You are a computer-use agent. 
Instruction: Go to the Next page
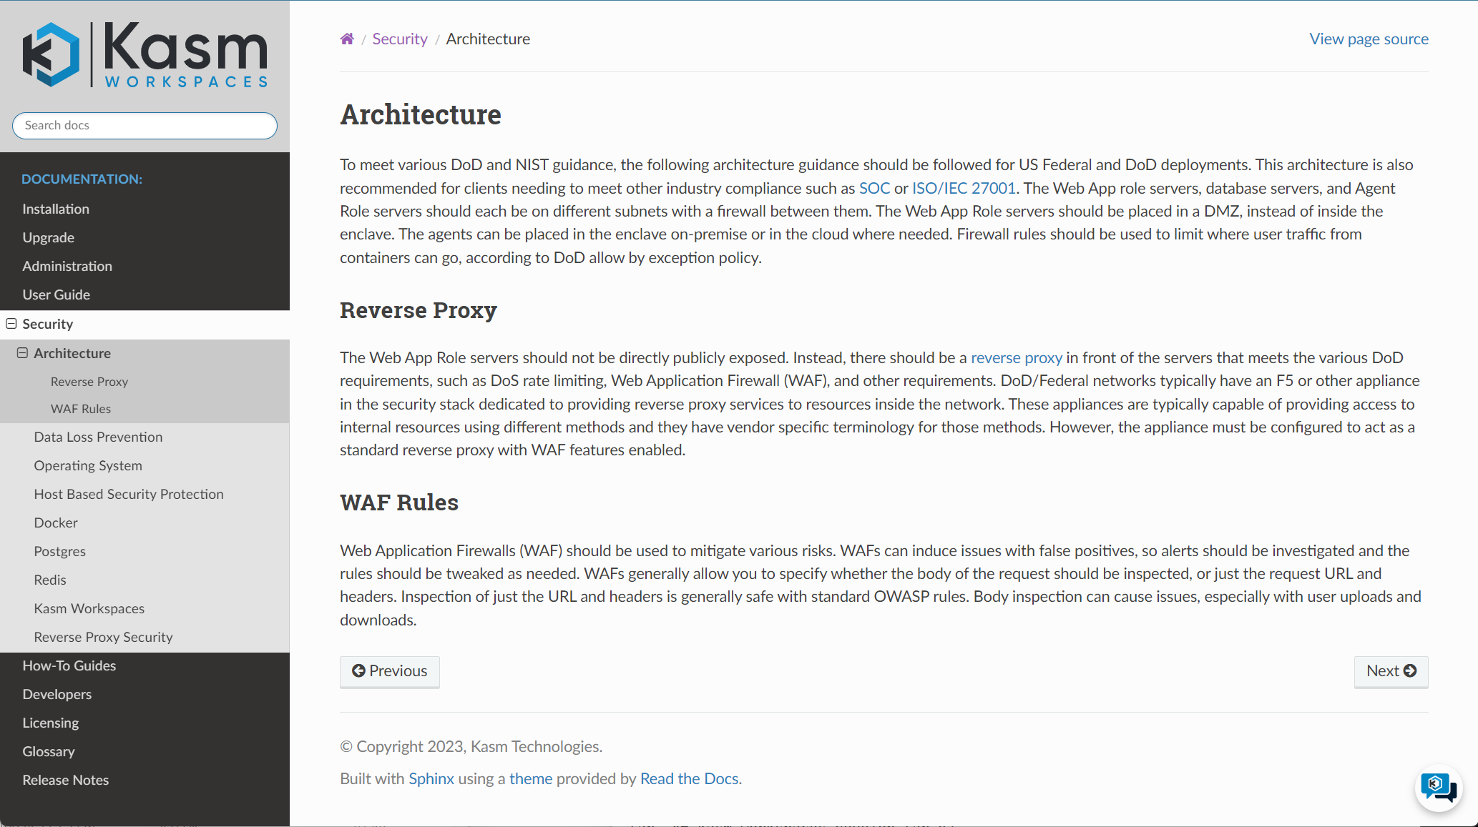[x=1391, y=671]
